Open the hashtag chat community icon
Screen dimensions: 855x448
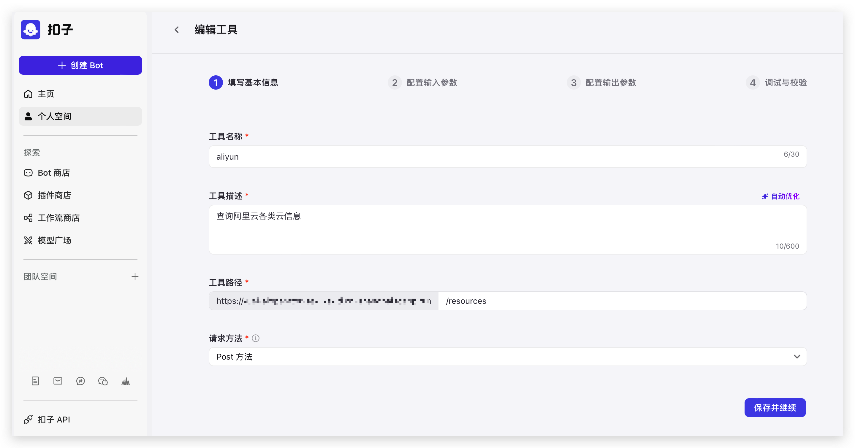pos(80,381)
